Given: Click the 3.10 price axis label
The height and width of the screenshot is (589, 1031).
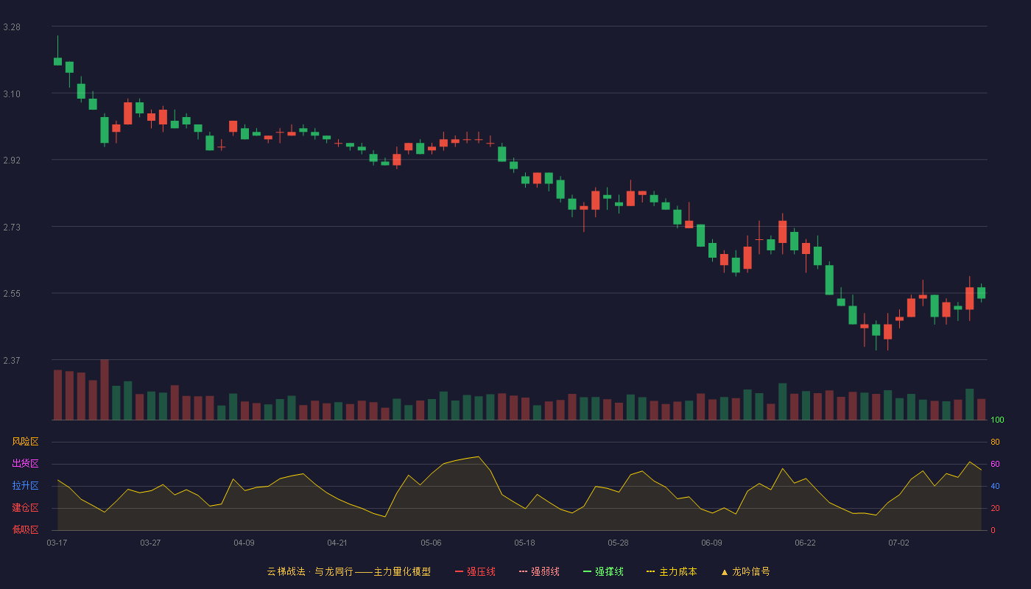Looking at the screenshot, I should [12, 94].
